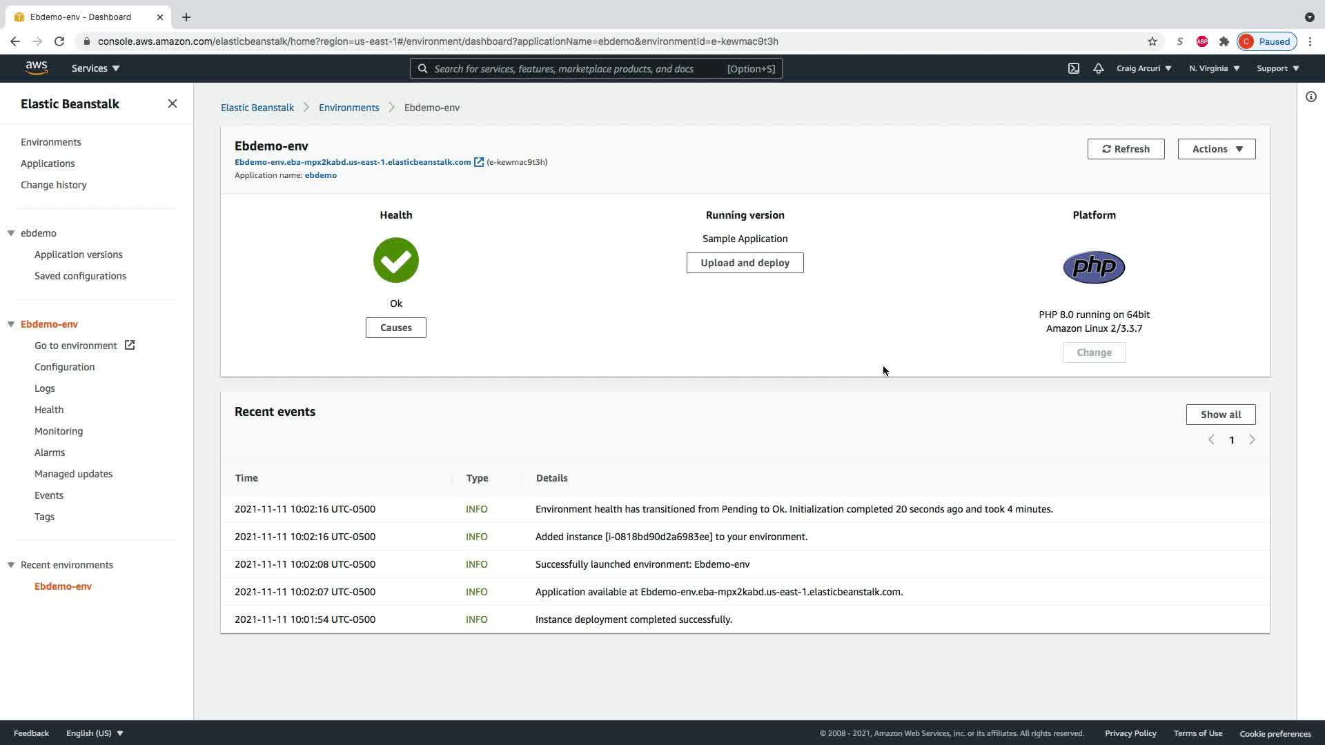Open the N. Virginia region selector
This screenshot has height=745, width=1325.
coord(1214,68)
